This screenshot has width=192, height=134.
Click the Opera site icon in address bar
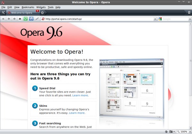click(43, 19)
